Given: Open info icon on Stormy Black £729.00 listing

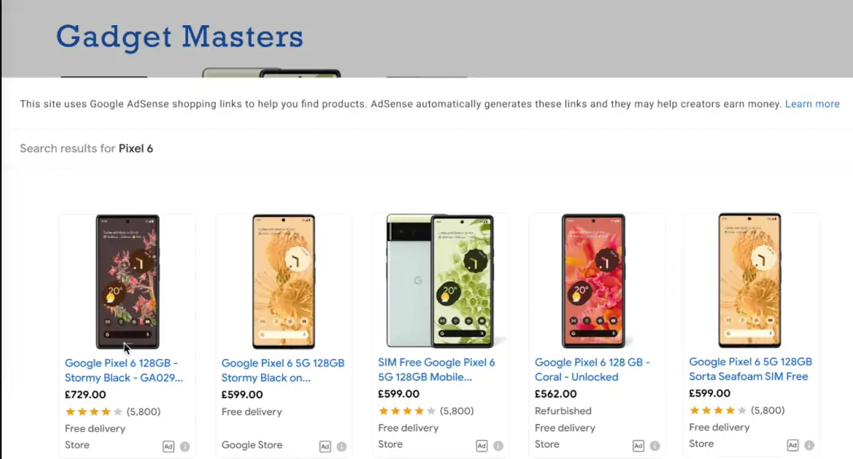Looking at the screenshot, I should point(185,447).
